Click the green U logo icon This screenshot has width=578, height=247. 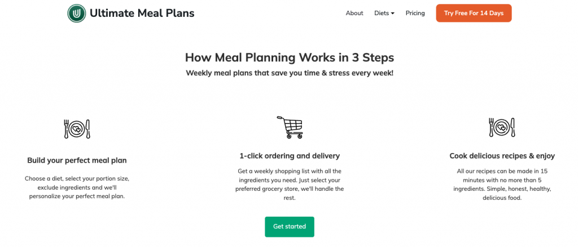pyautogui.click(x=76, y=13)
